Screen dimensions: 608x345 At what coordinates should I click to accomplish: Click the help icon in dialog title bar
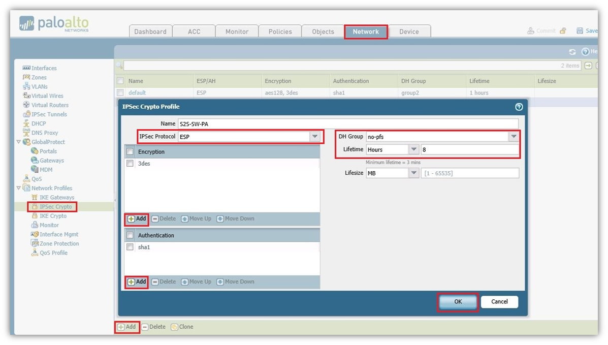[x=519, y=107]
